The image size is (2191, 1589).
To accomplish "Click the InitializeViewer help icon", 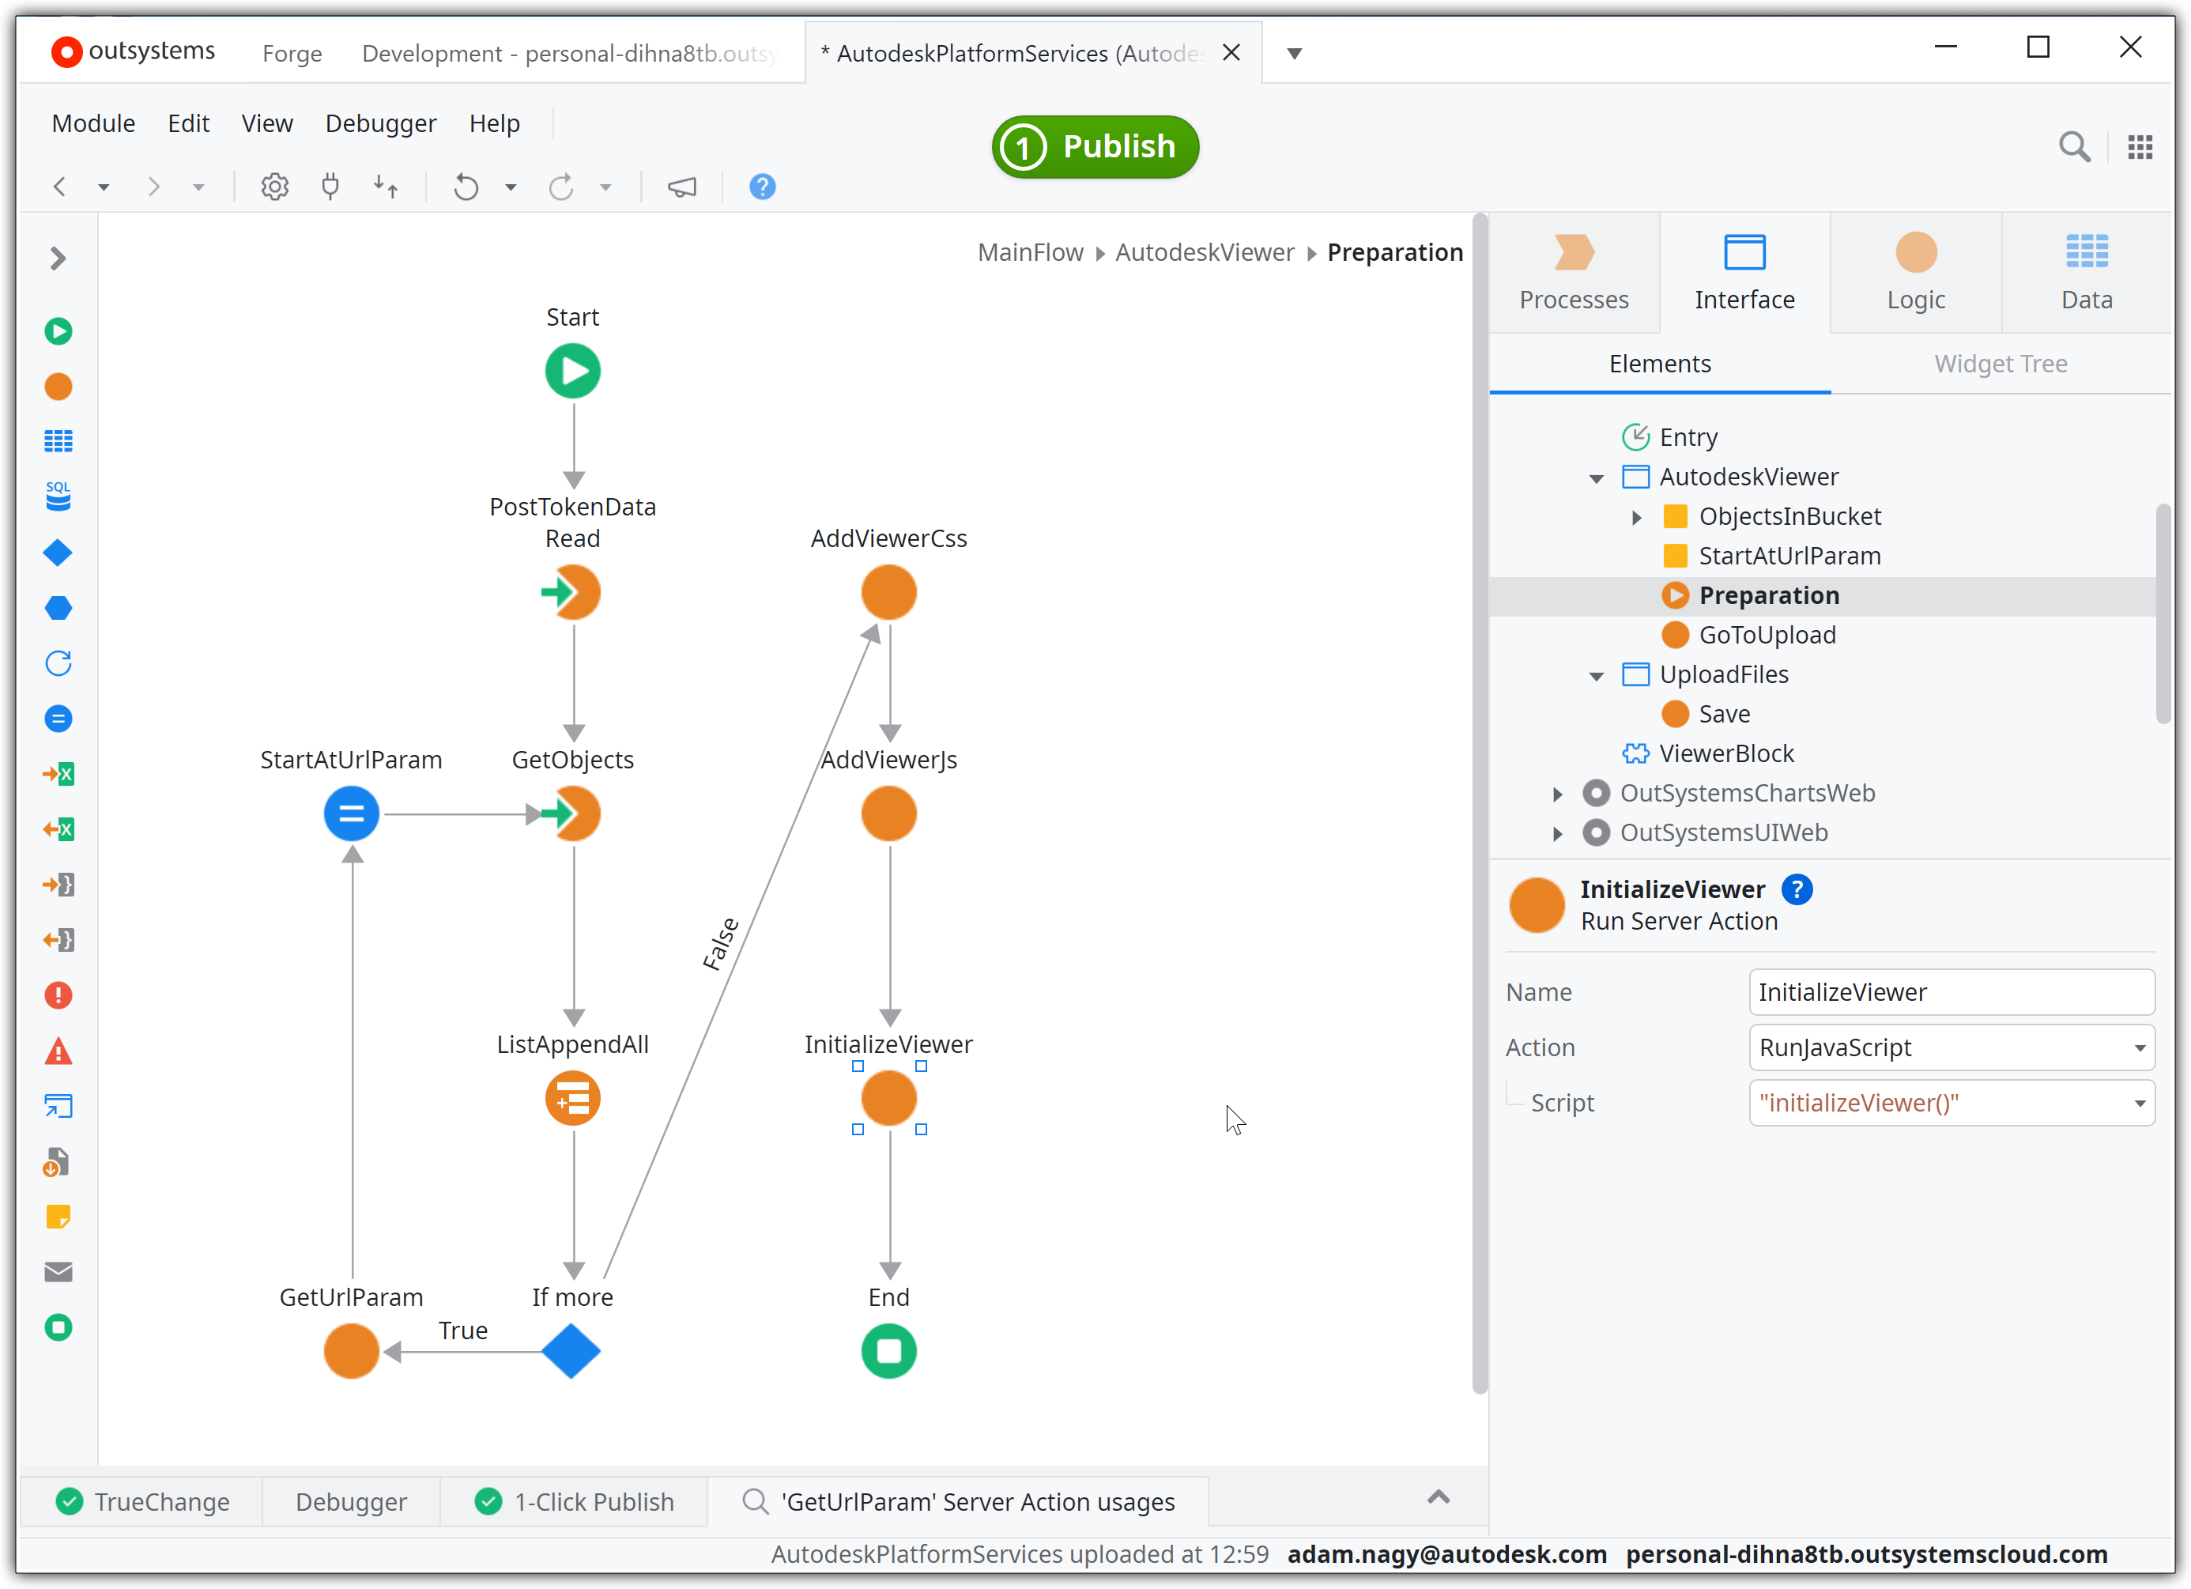I will tap(1807, 888).
